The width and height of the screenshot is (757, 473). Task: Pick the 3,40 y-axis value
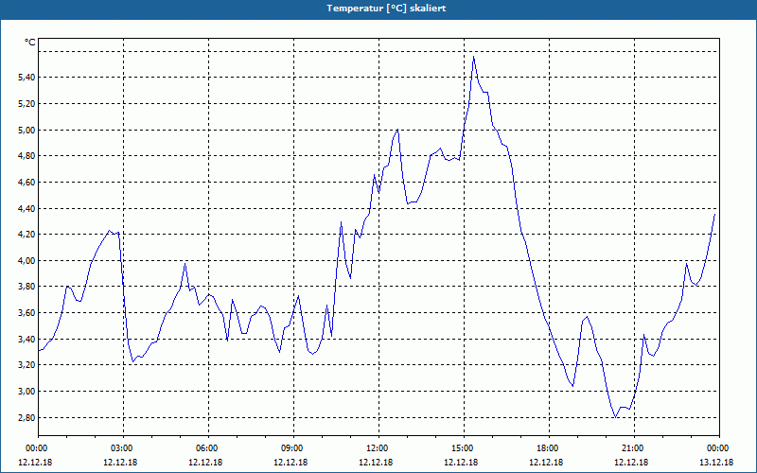pos(26,339)
